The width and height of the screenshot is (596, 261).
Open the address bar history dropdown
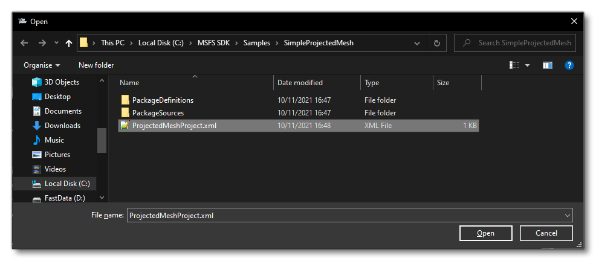(417, 43)
